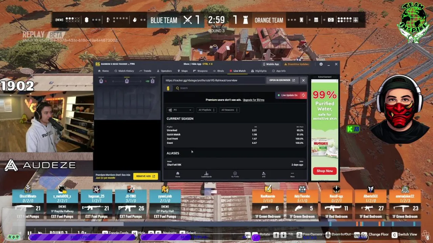The height and width of the screenshot is (243, 433).
Task: Open My Profile bottom nav icon
Action: pyautogui.click(x=235, y=174)
